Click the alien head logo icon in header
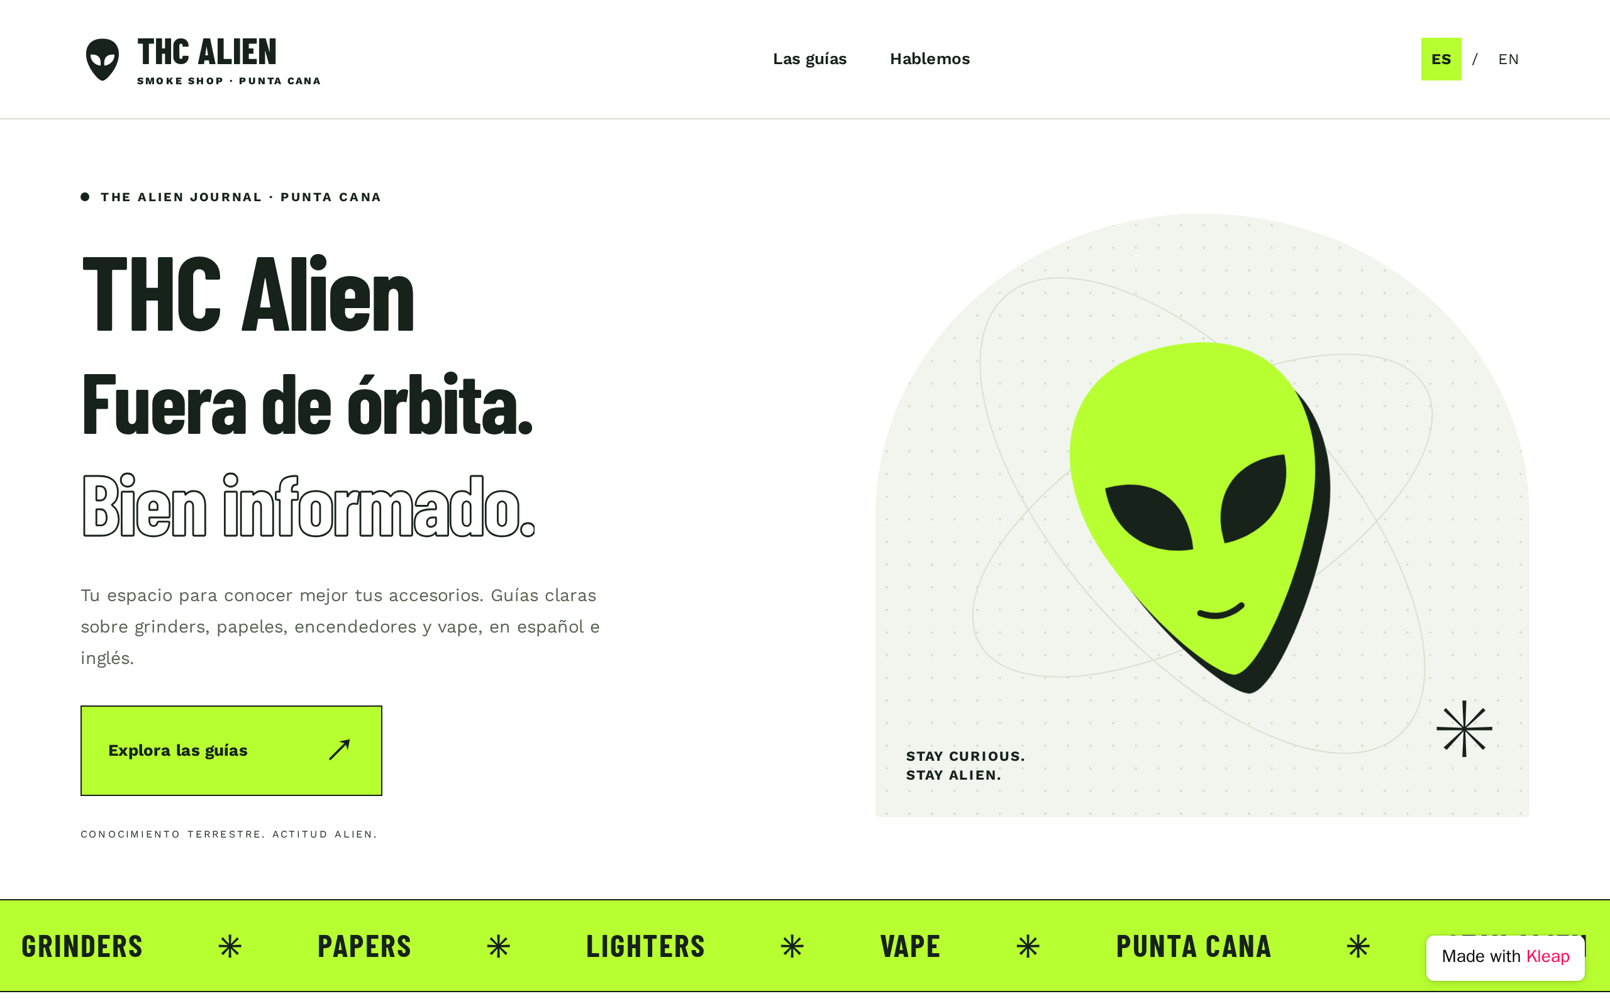Viewport: 1610px width, 1006px height. click(103, 59)
